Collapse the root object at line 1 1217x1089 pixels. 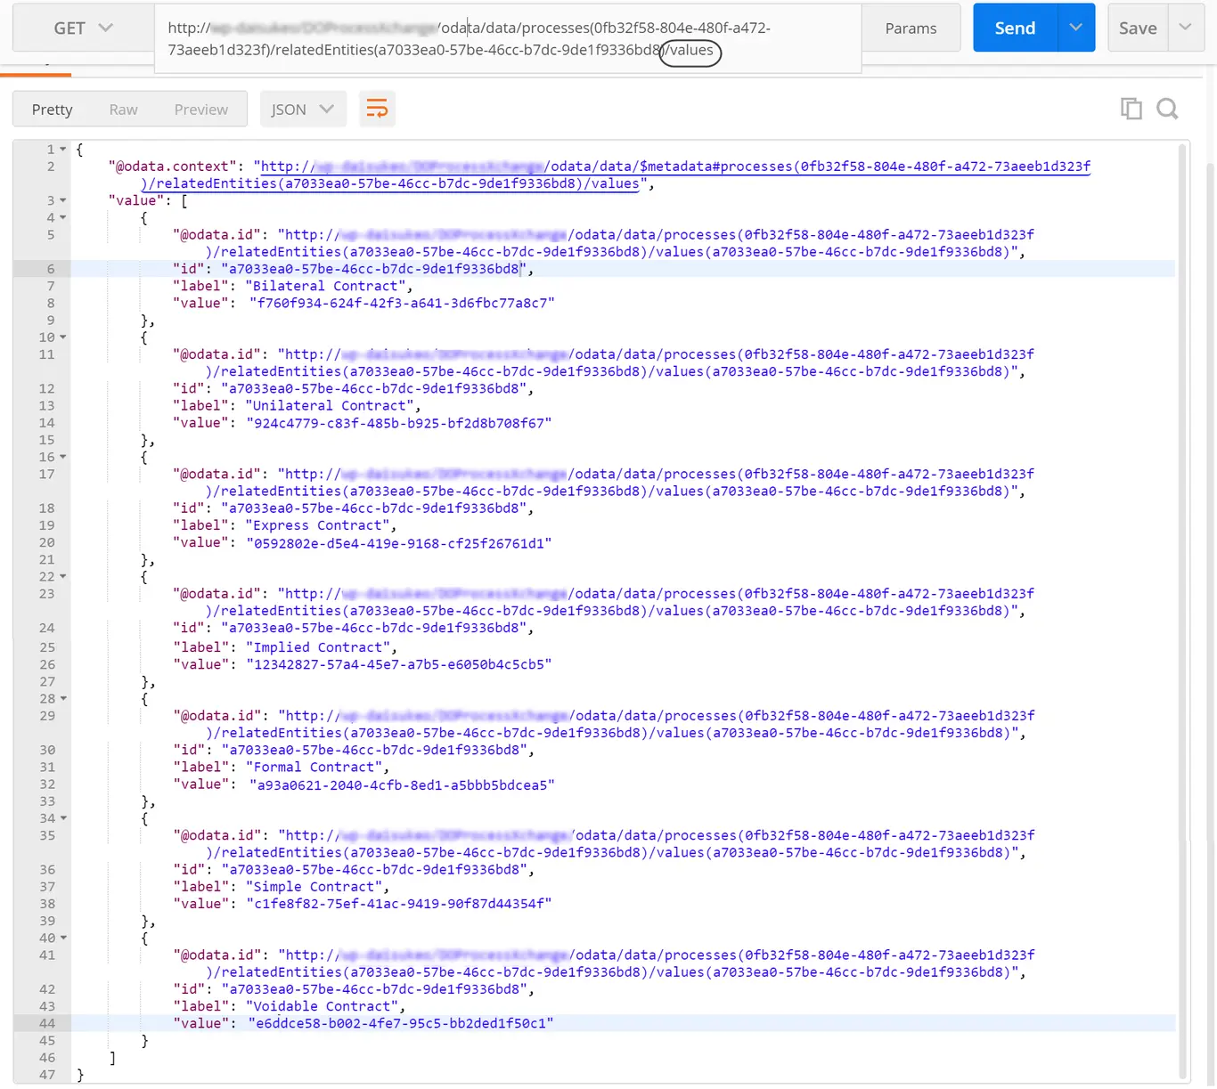[63, 150]
